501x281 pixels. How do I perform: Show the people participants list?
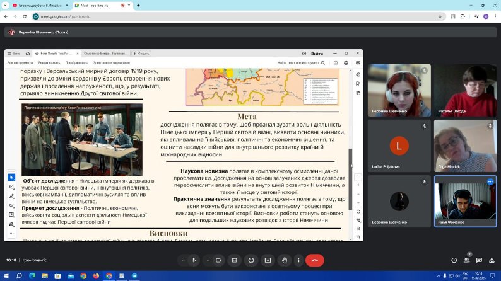(x=466, y=260)
